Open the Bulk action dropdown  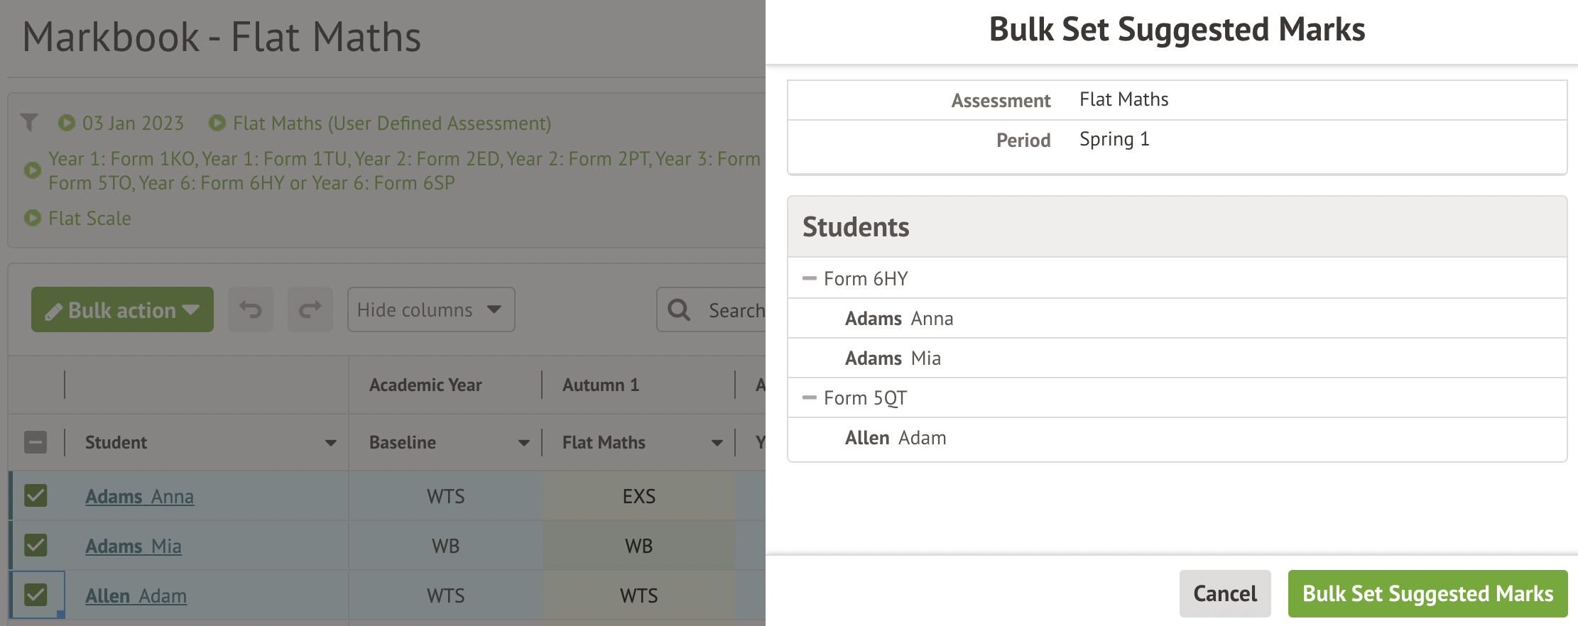point(122,309)
